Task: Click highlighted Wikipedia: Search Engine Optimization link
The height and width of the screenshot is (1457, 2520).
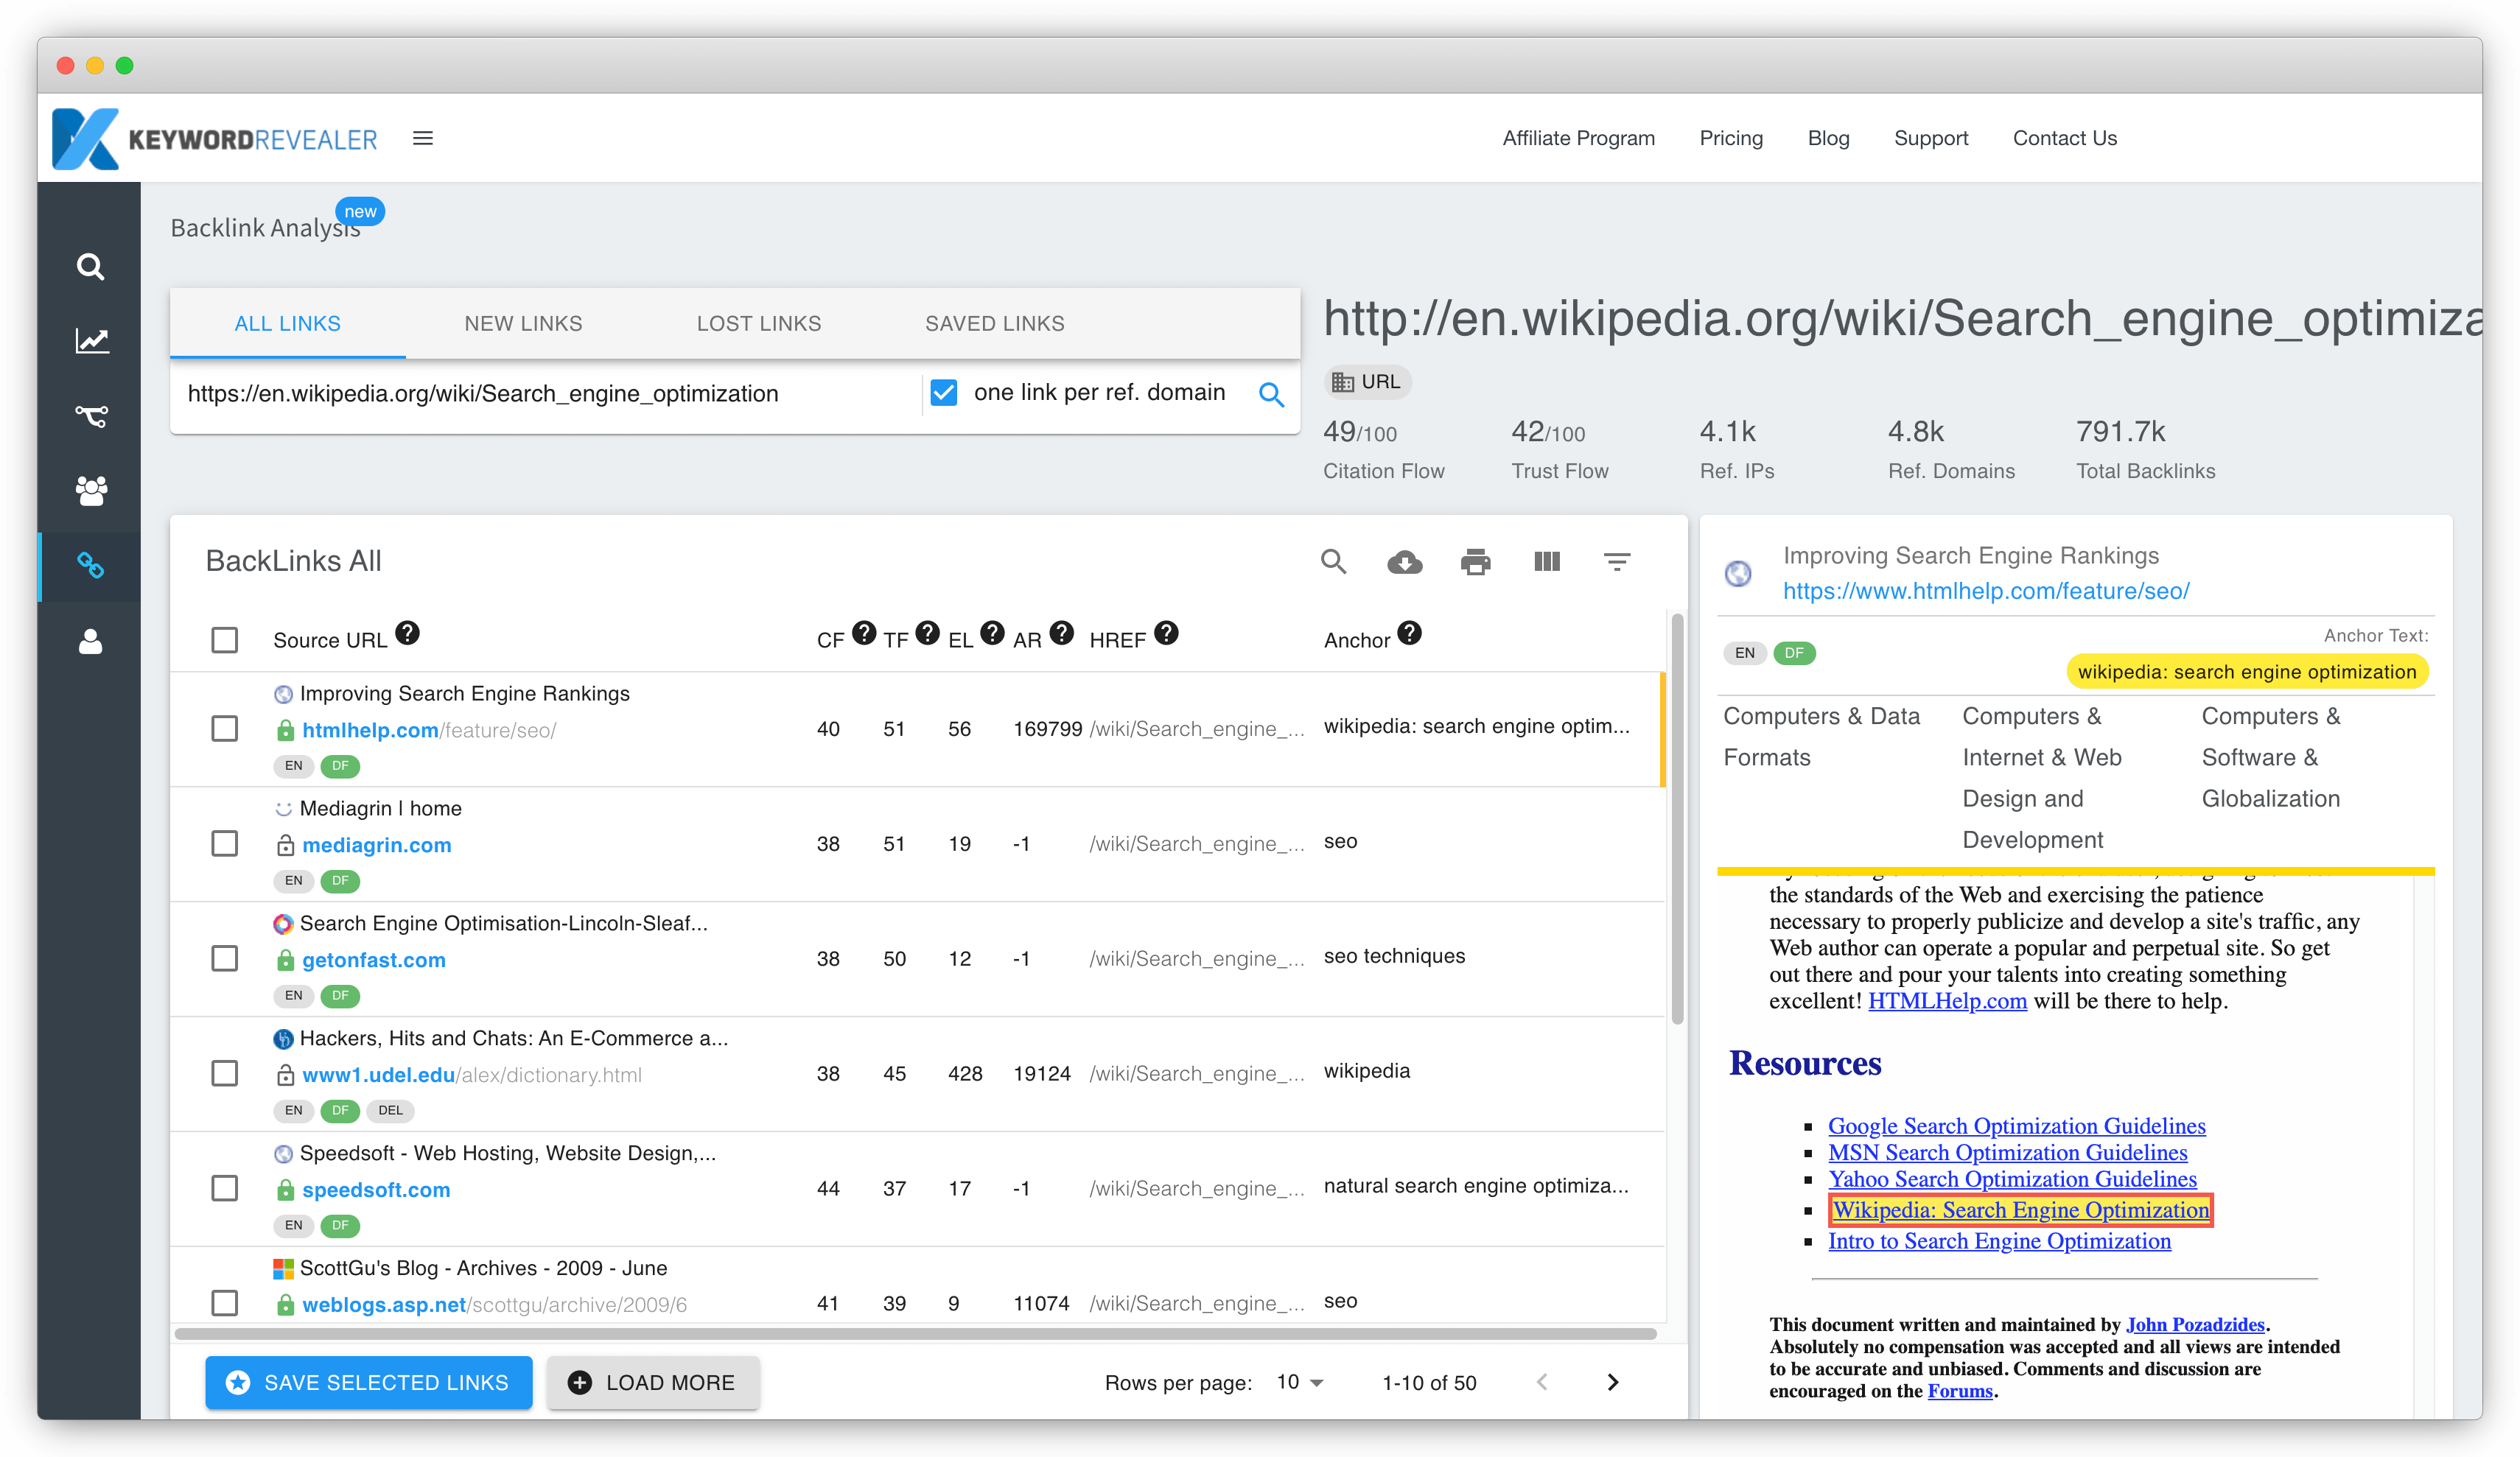Action: 2020,1210
